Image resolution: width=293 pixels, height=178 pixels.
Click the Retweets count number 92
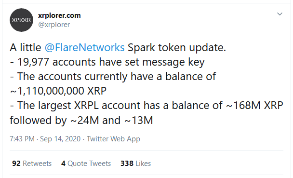[x=16, y=164]
